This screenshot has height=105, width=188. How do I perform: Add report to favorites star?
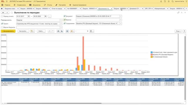coord(12,13)
